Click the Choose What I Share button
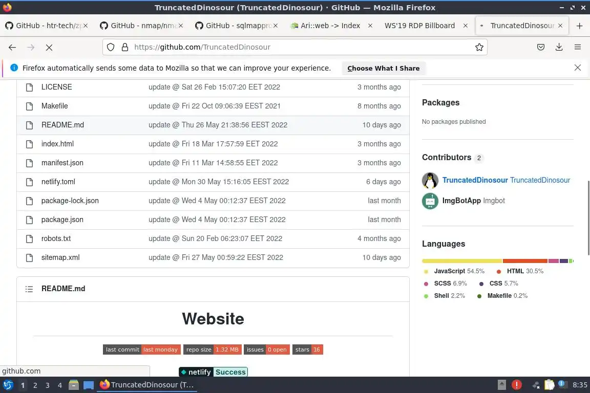Screen dimensions: 590x393 pyautogui.click(x=384, y=68)
